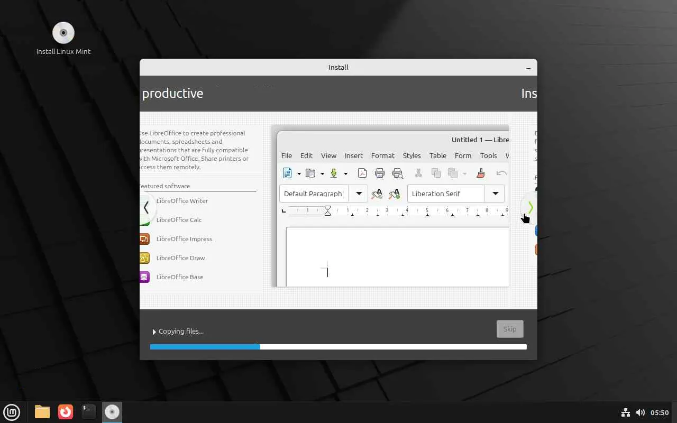Click the Templates icon in the preview toolbar
Viewport: 677px width, 423px height.
coord(310,173)
